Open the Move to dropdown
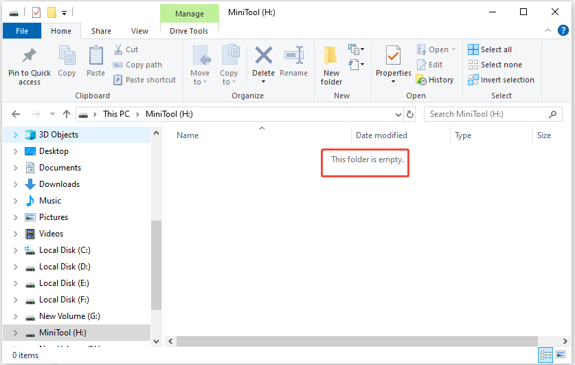 200,78
